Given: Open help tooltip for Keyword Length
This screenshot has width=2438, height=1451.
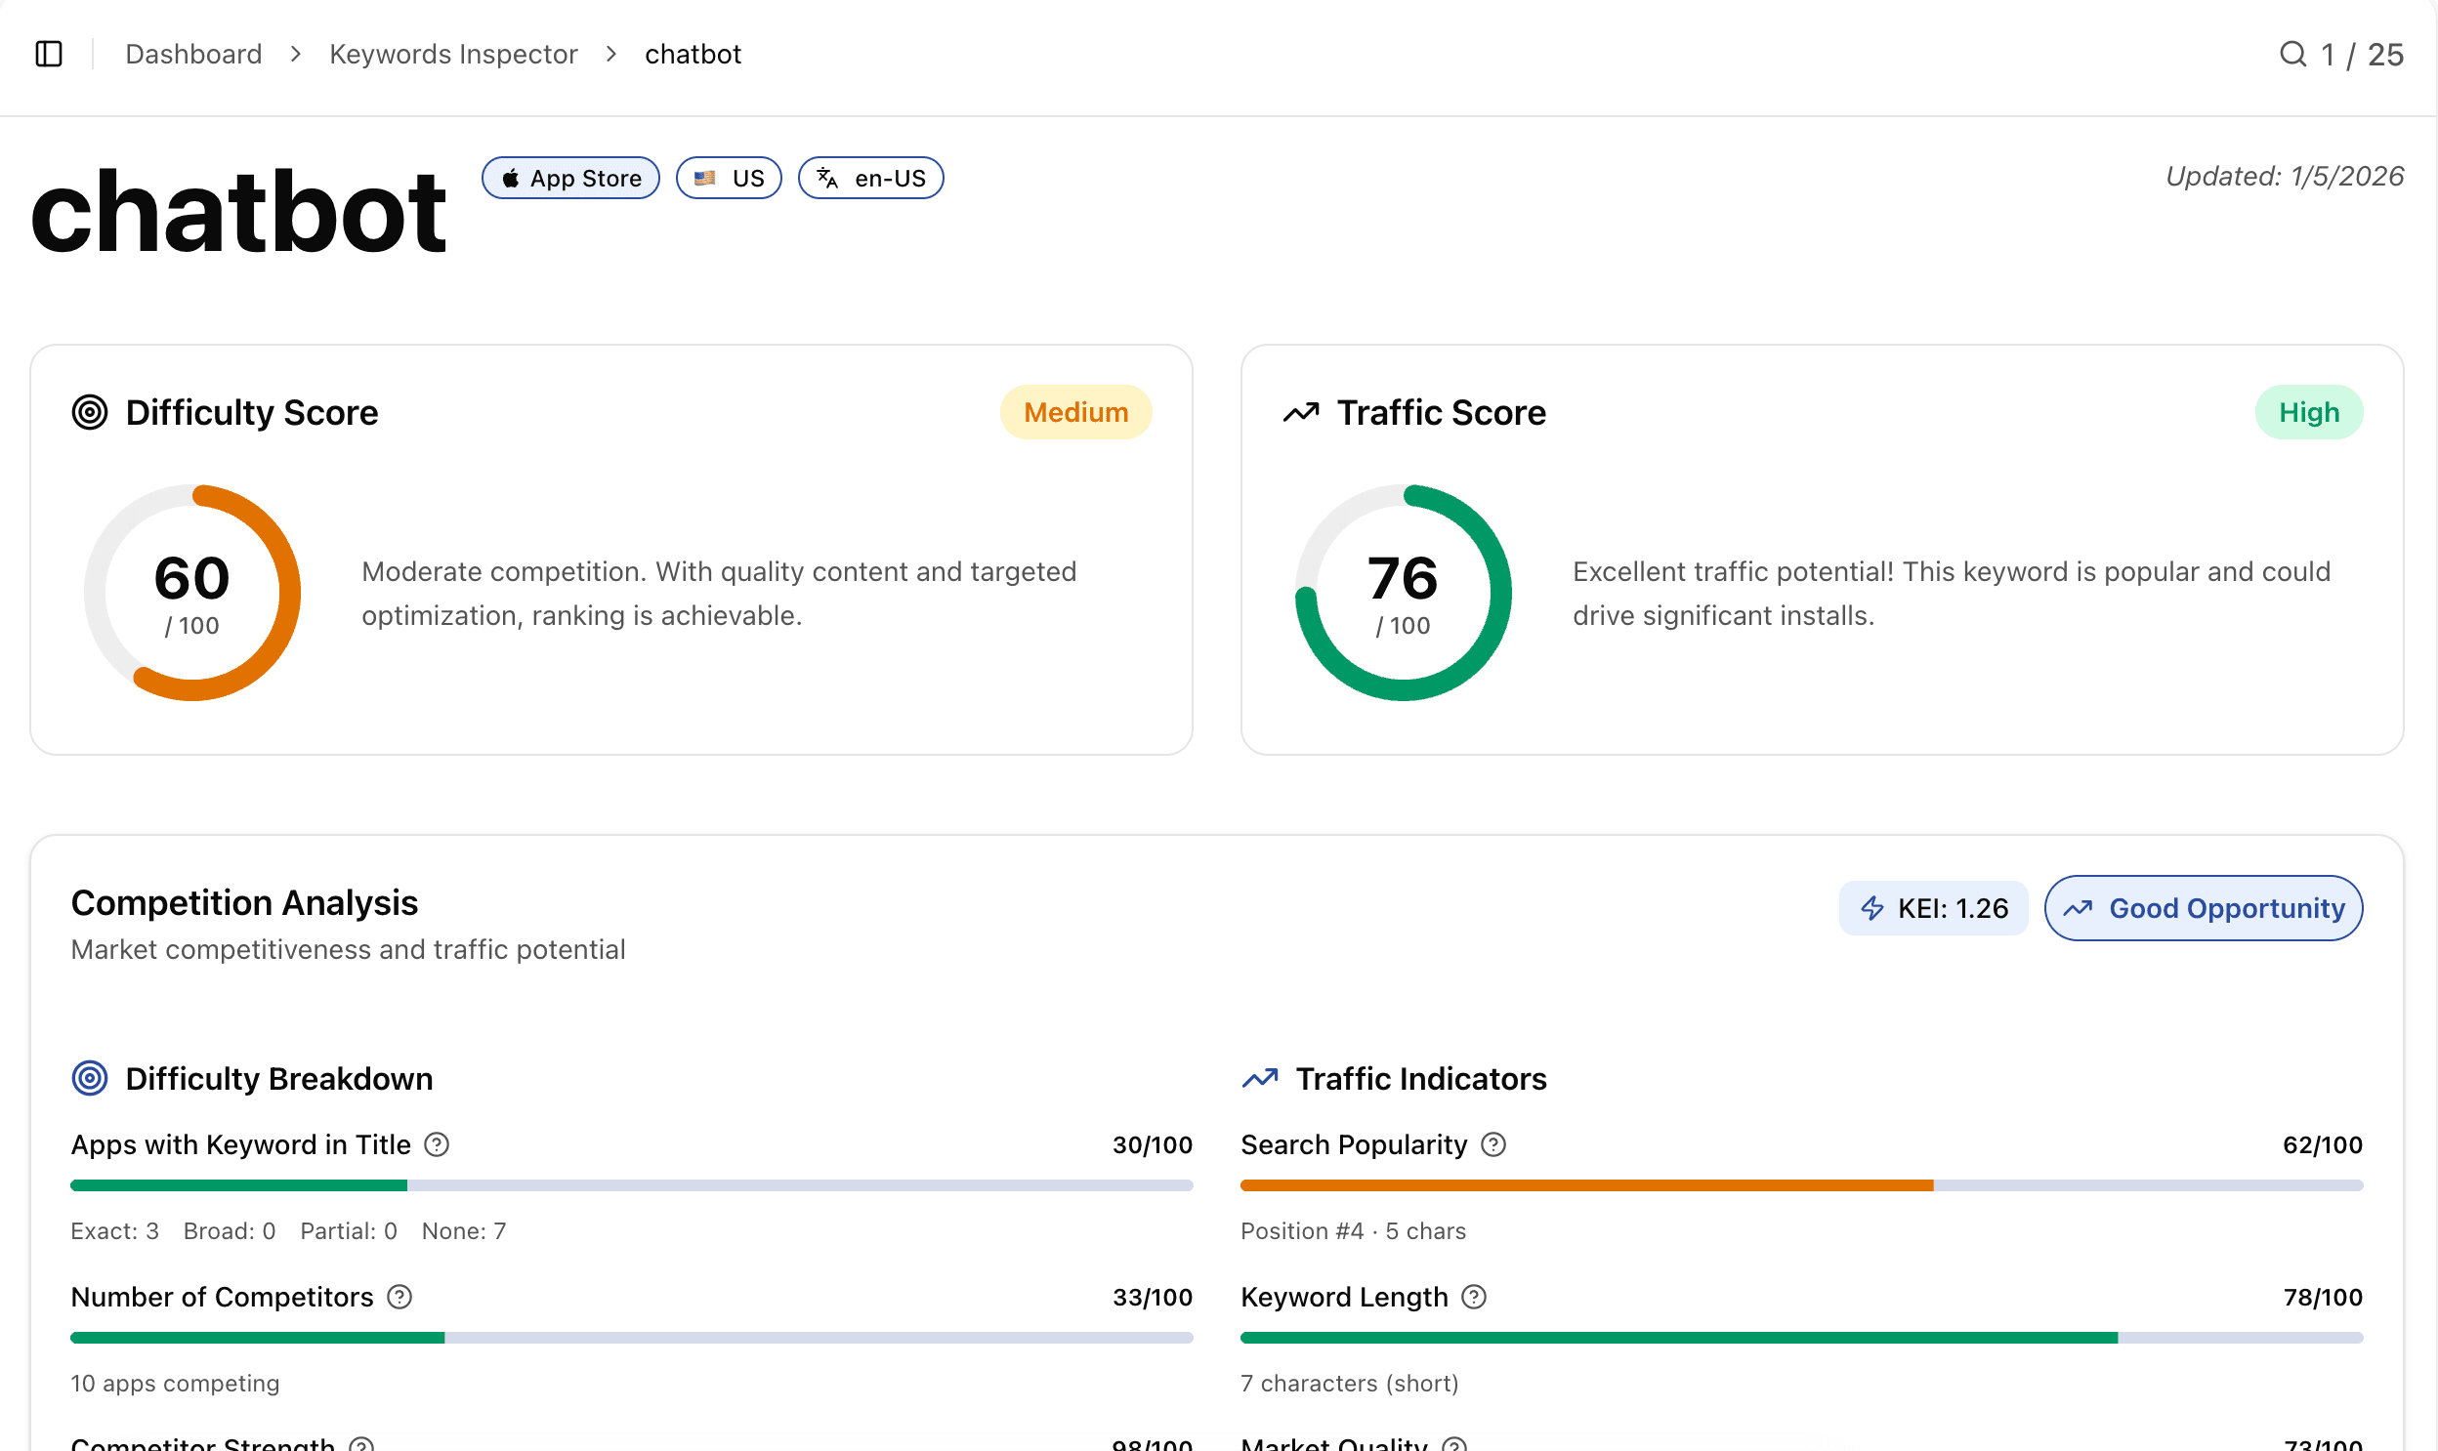Looking at the screenshot, I should click(1473, 1297).
